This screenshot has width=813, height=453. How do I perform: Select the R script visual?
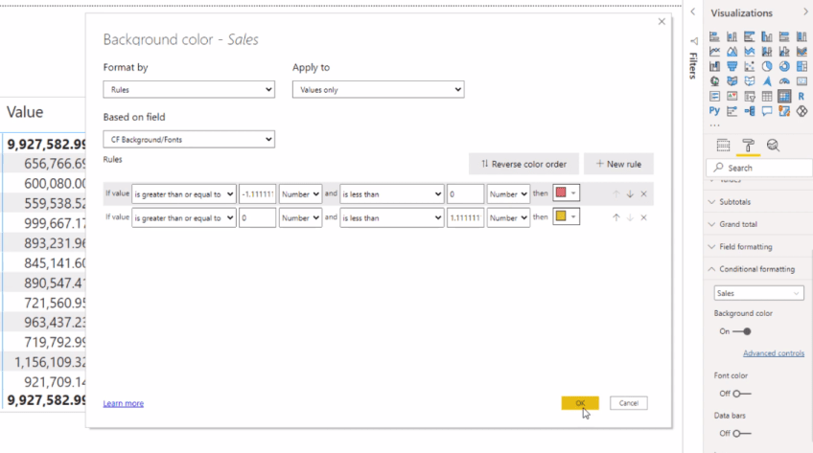coord(801,97)
